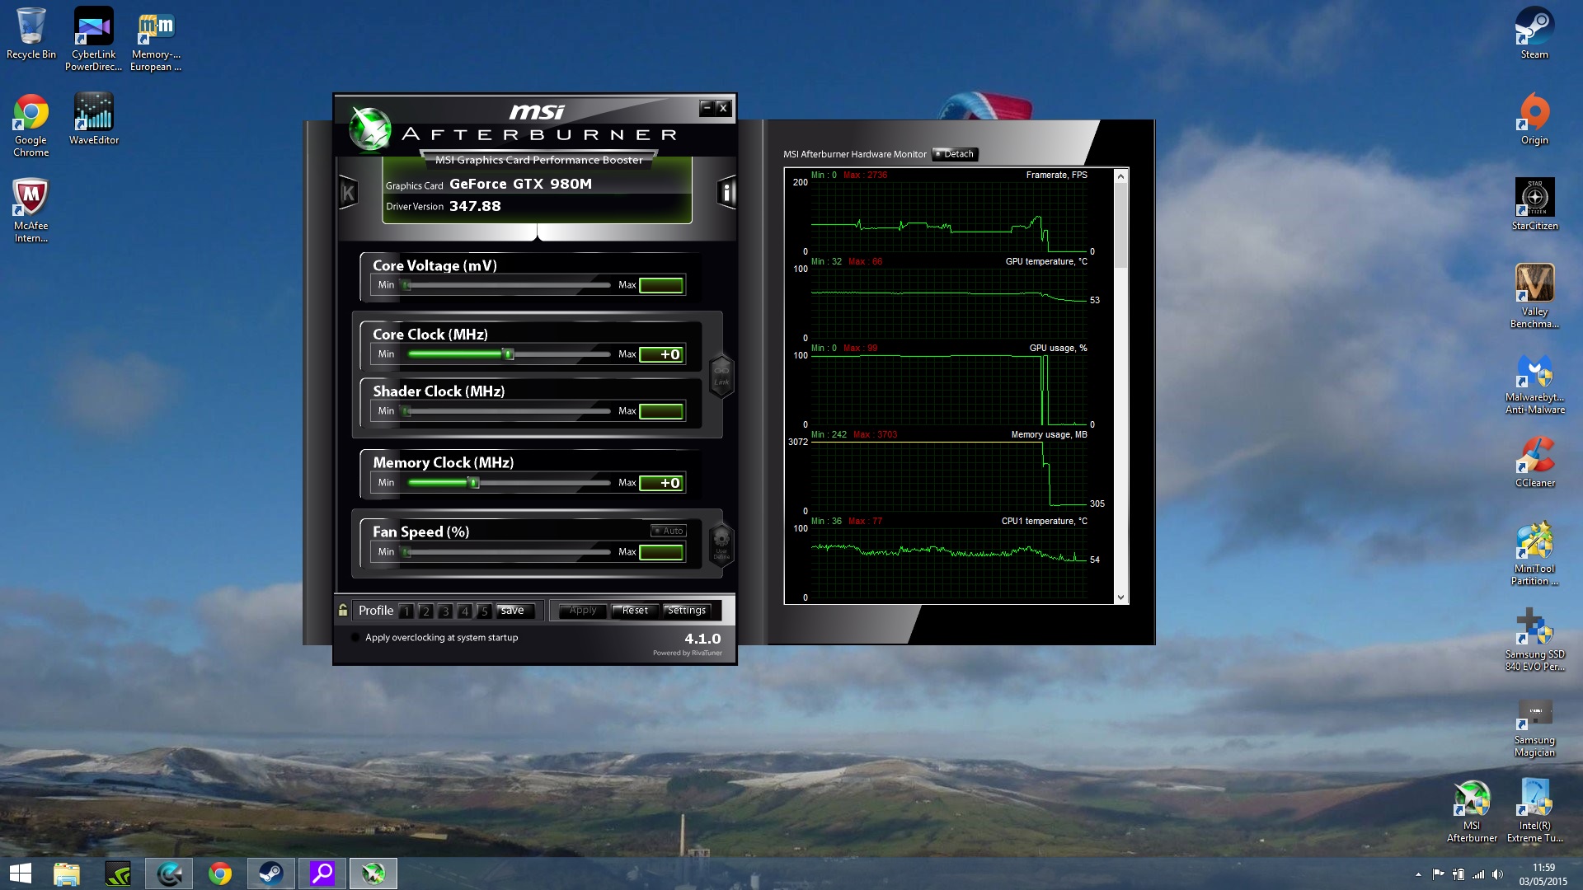Select the Origin desktop icon
Screen dimensions: 1583x890
[1534, 119]
